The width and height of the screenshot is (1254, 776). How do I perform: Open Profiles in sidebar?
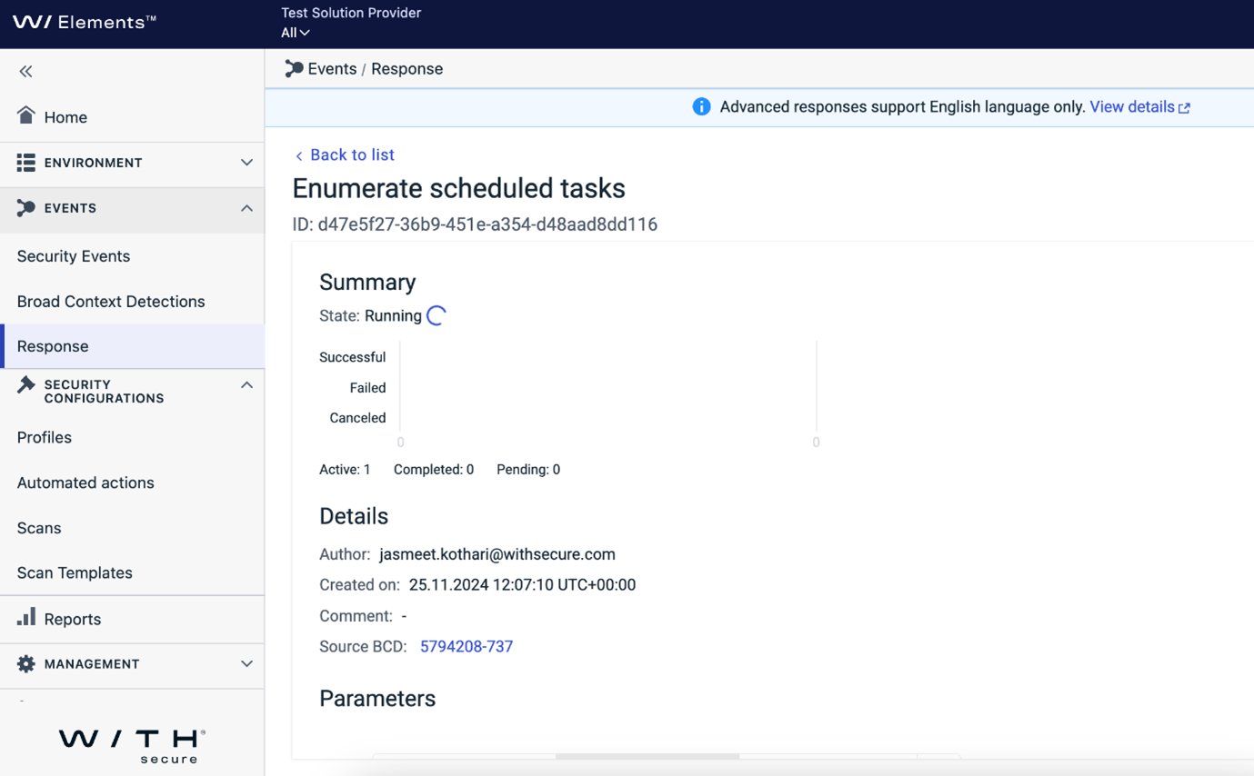[x=45, y=437]
